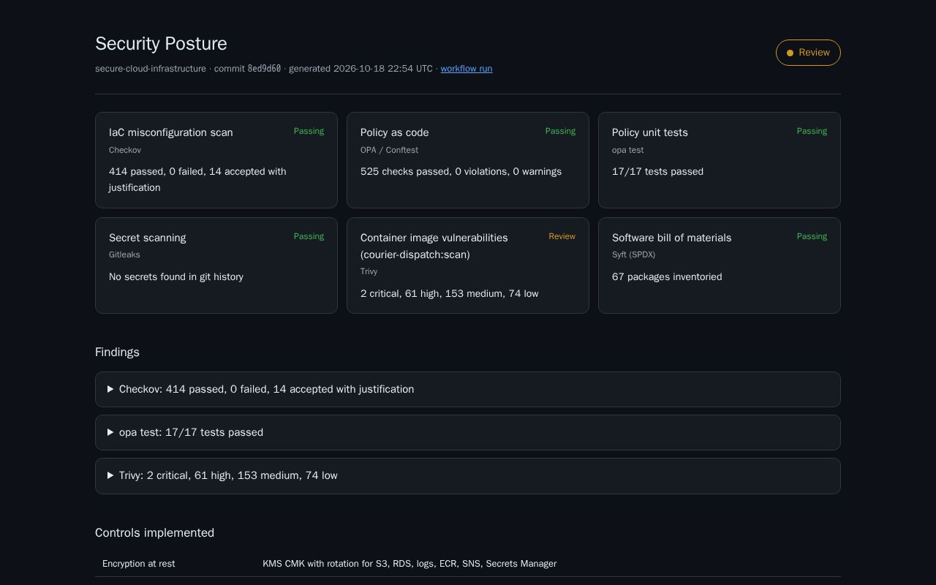Click Passing status on Secret scanning card
936x585 pixels.
pos(309,236)
